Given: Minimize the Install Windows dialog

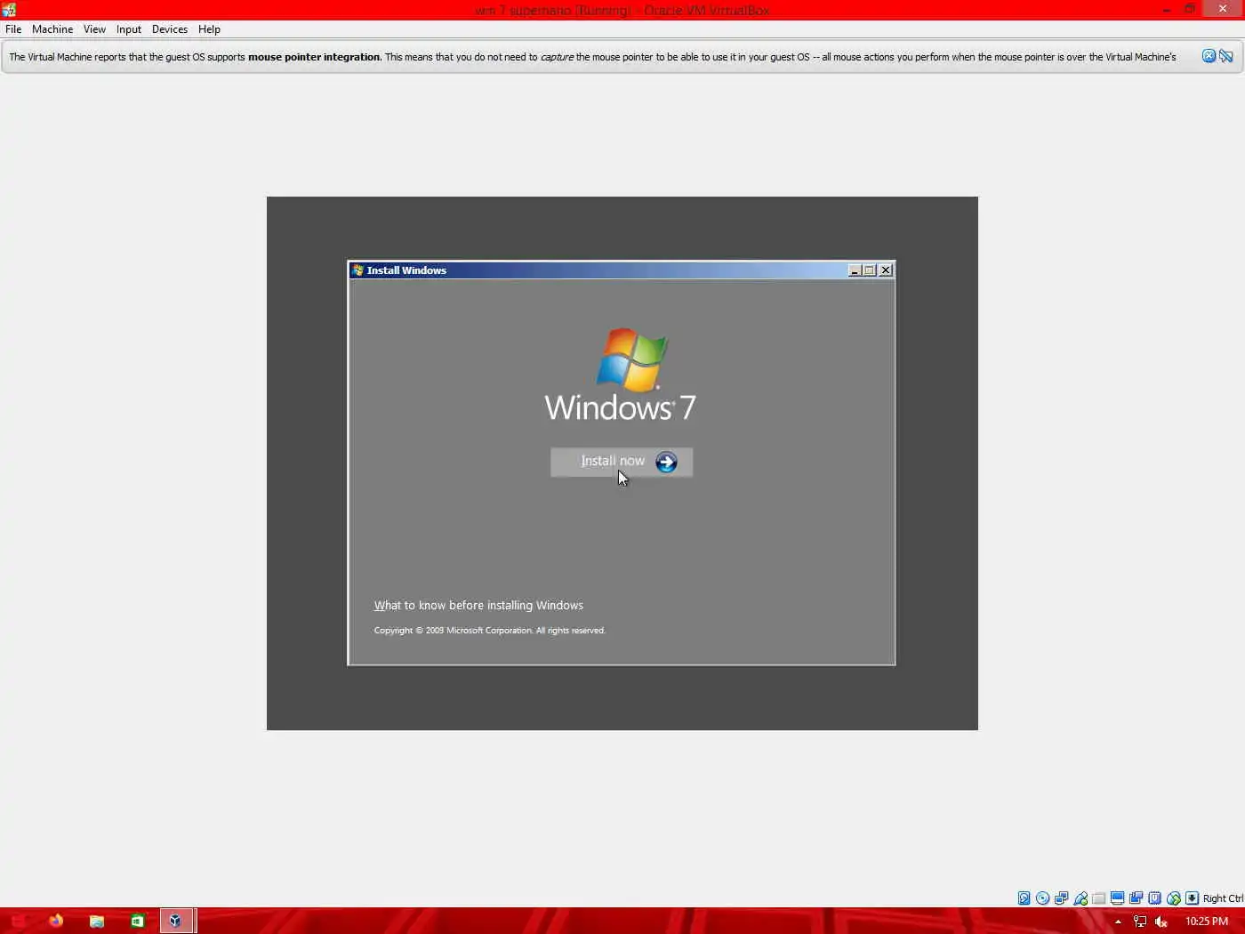Looking at the screenshot, I should pyautogui.click(x=855, y=270).
